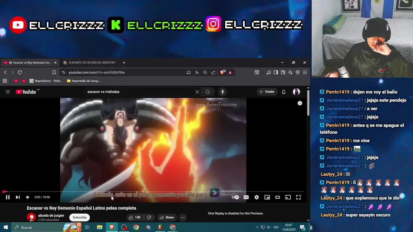
Task: Open Brave VPN shield icon
Action: click(x=297, y=72)
